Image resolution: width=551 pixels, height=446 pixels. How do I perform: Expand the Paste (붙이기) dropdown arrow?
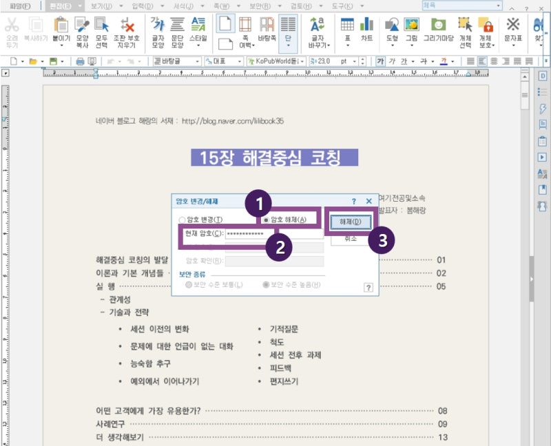(x=61, y=45)
